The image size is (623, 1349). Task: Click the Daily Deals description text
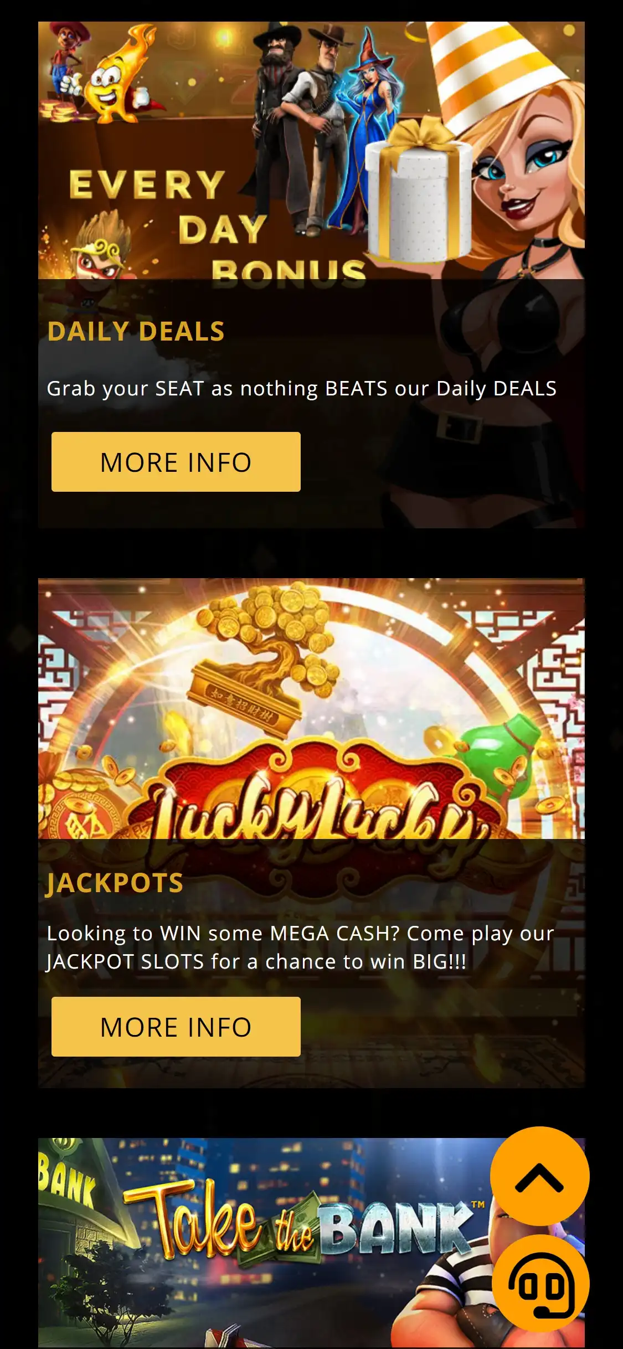coord(302,389)
